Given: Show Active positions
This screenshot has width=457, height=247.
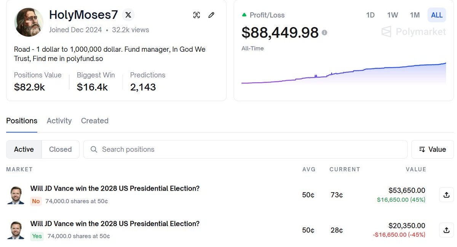Looking at the screenshot, I should (x=24, y=150).
